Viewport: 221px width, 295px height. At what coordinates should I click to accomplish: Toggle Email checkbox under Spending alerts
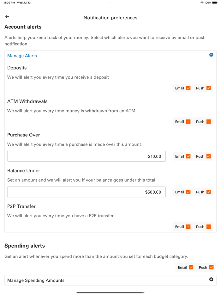click(x=191, y=267)
